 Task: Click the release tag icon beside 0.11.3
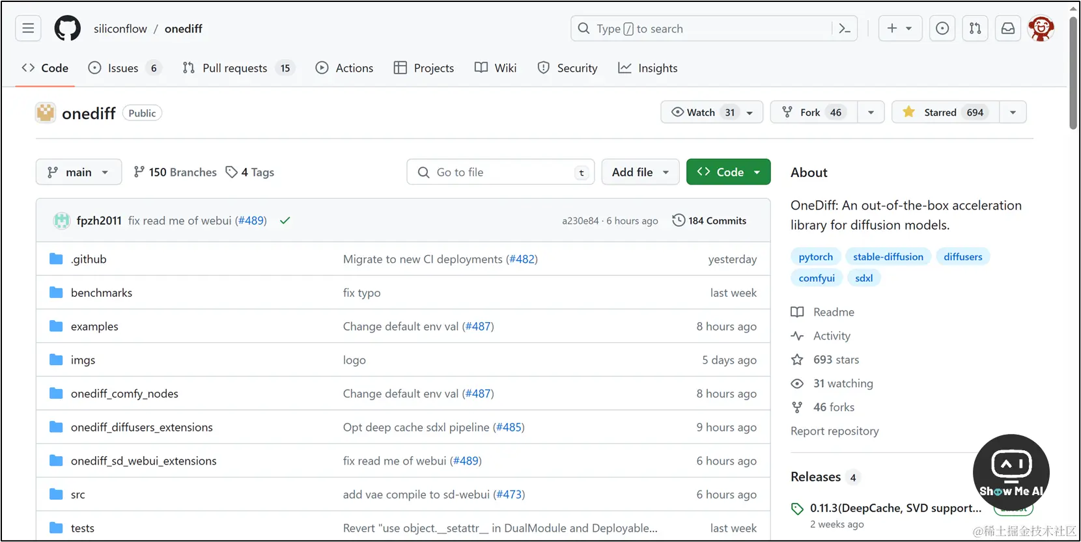[x=797, y=509]
